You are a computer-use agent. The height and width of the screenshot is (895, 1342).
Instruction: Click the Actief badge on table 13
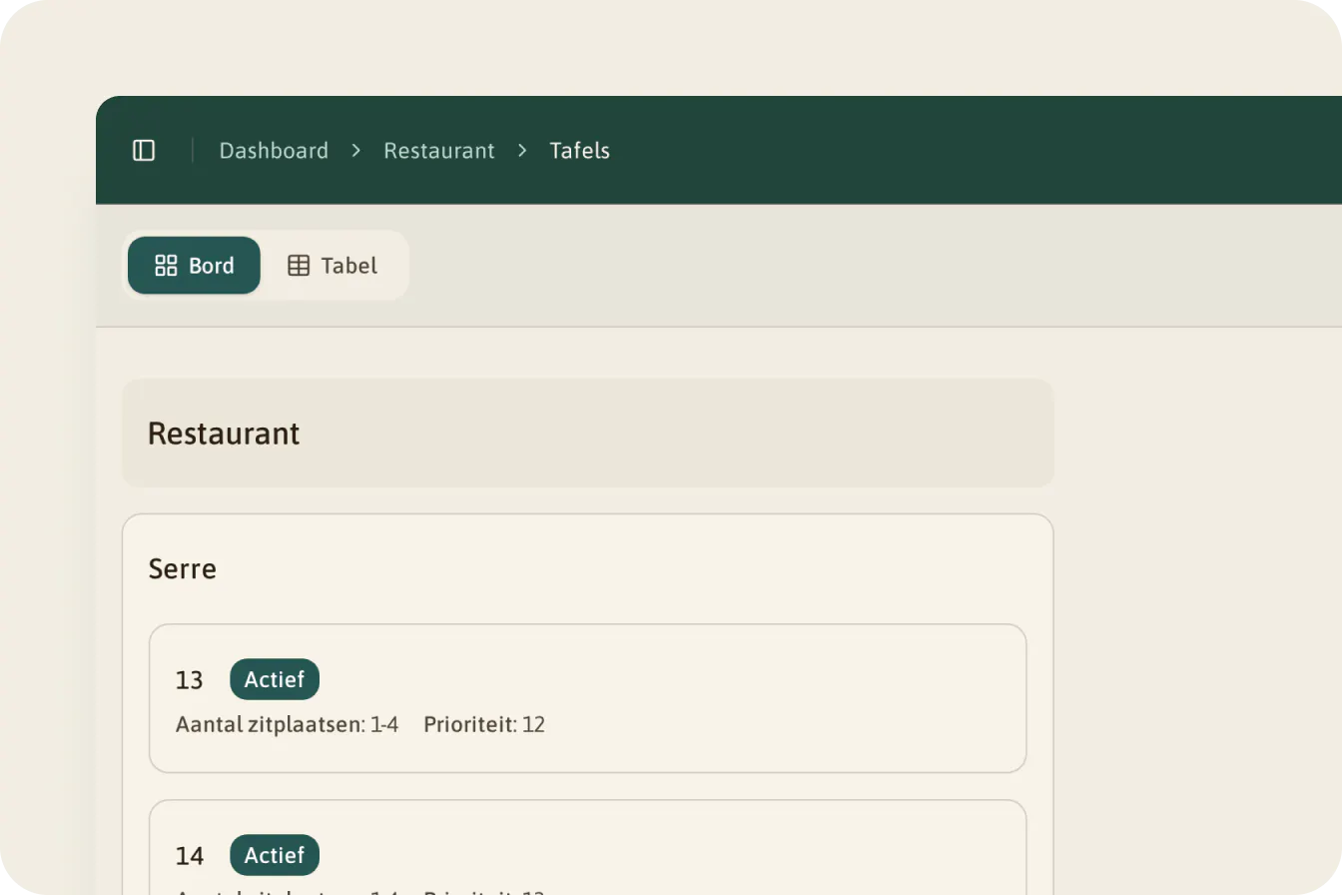click(x=275, y=679)
